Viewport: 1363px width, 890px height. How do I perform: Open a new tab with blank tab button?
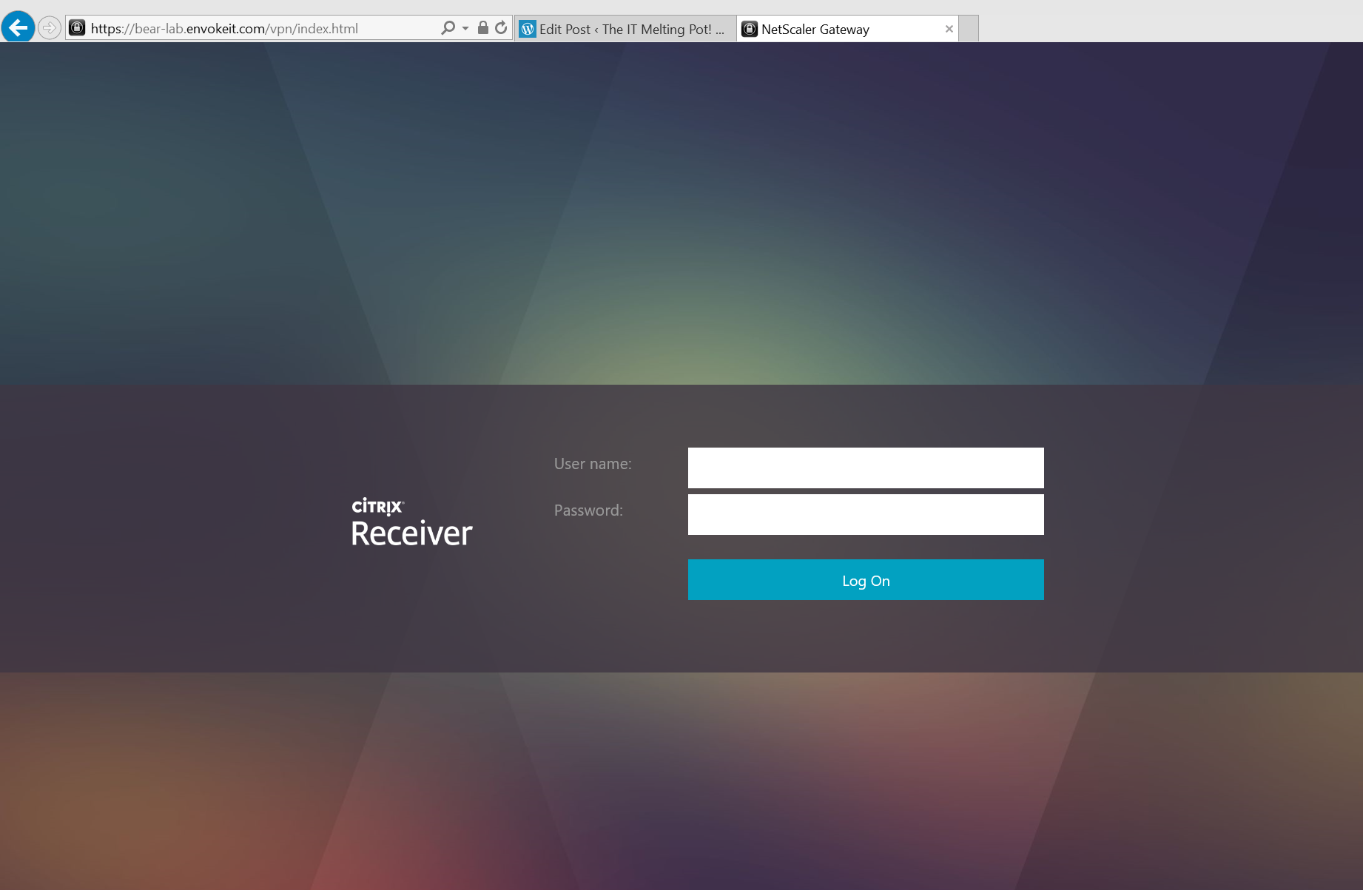[969, 29]
